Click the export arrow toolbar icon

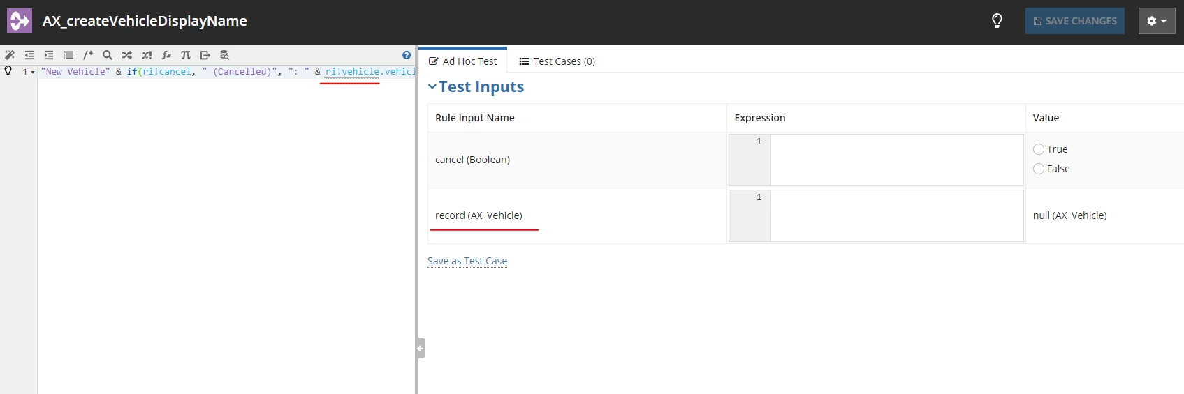(205, 55)
